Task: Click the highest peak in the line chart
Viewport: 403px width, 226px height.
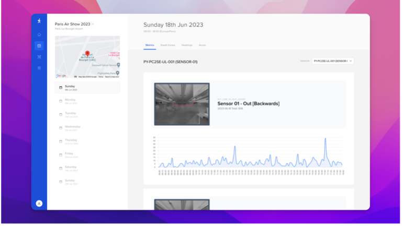Action: pos(325,139)
